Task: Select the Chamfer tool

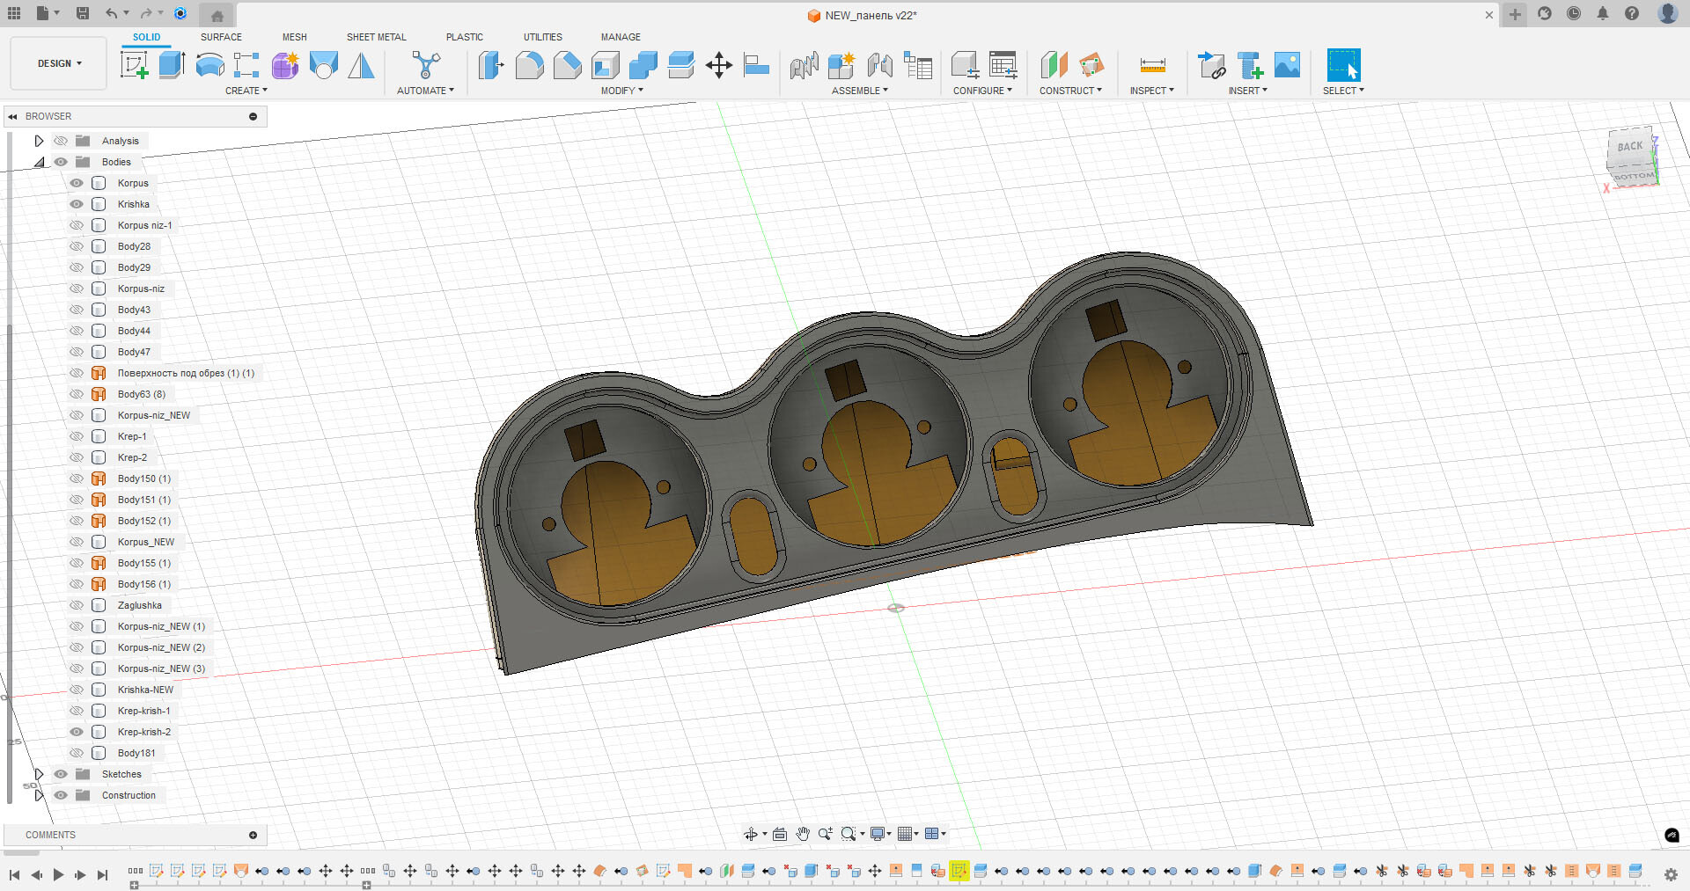Action: (567, 65)
